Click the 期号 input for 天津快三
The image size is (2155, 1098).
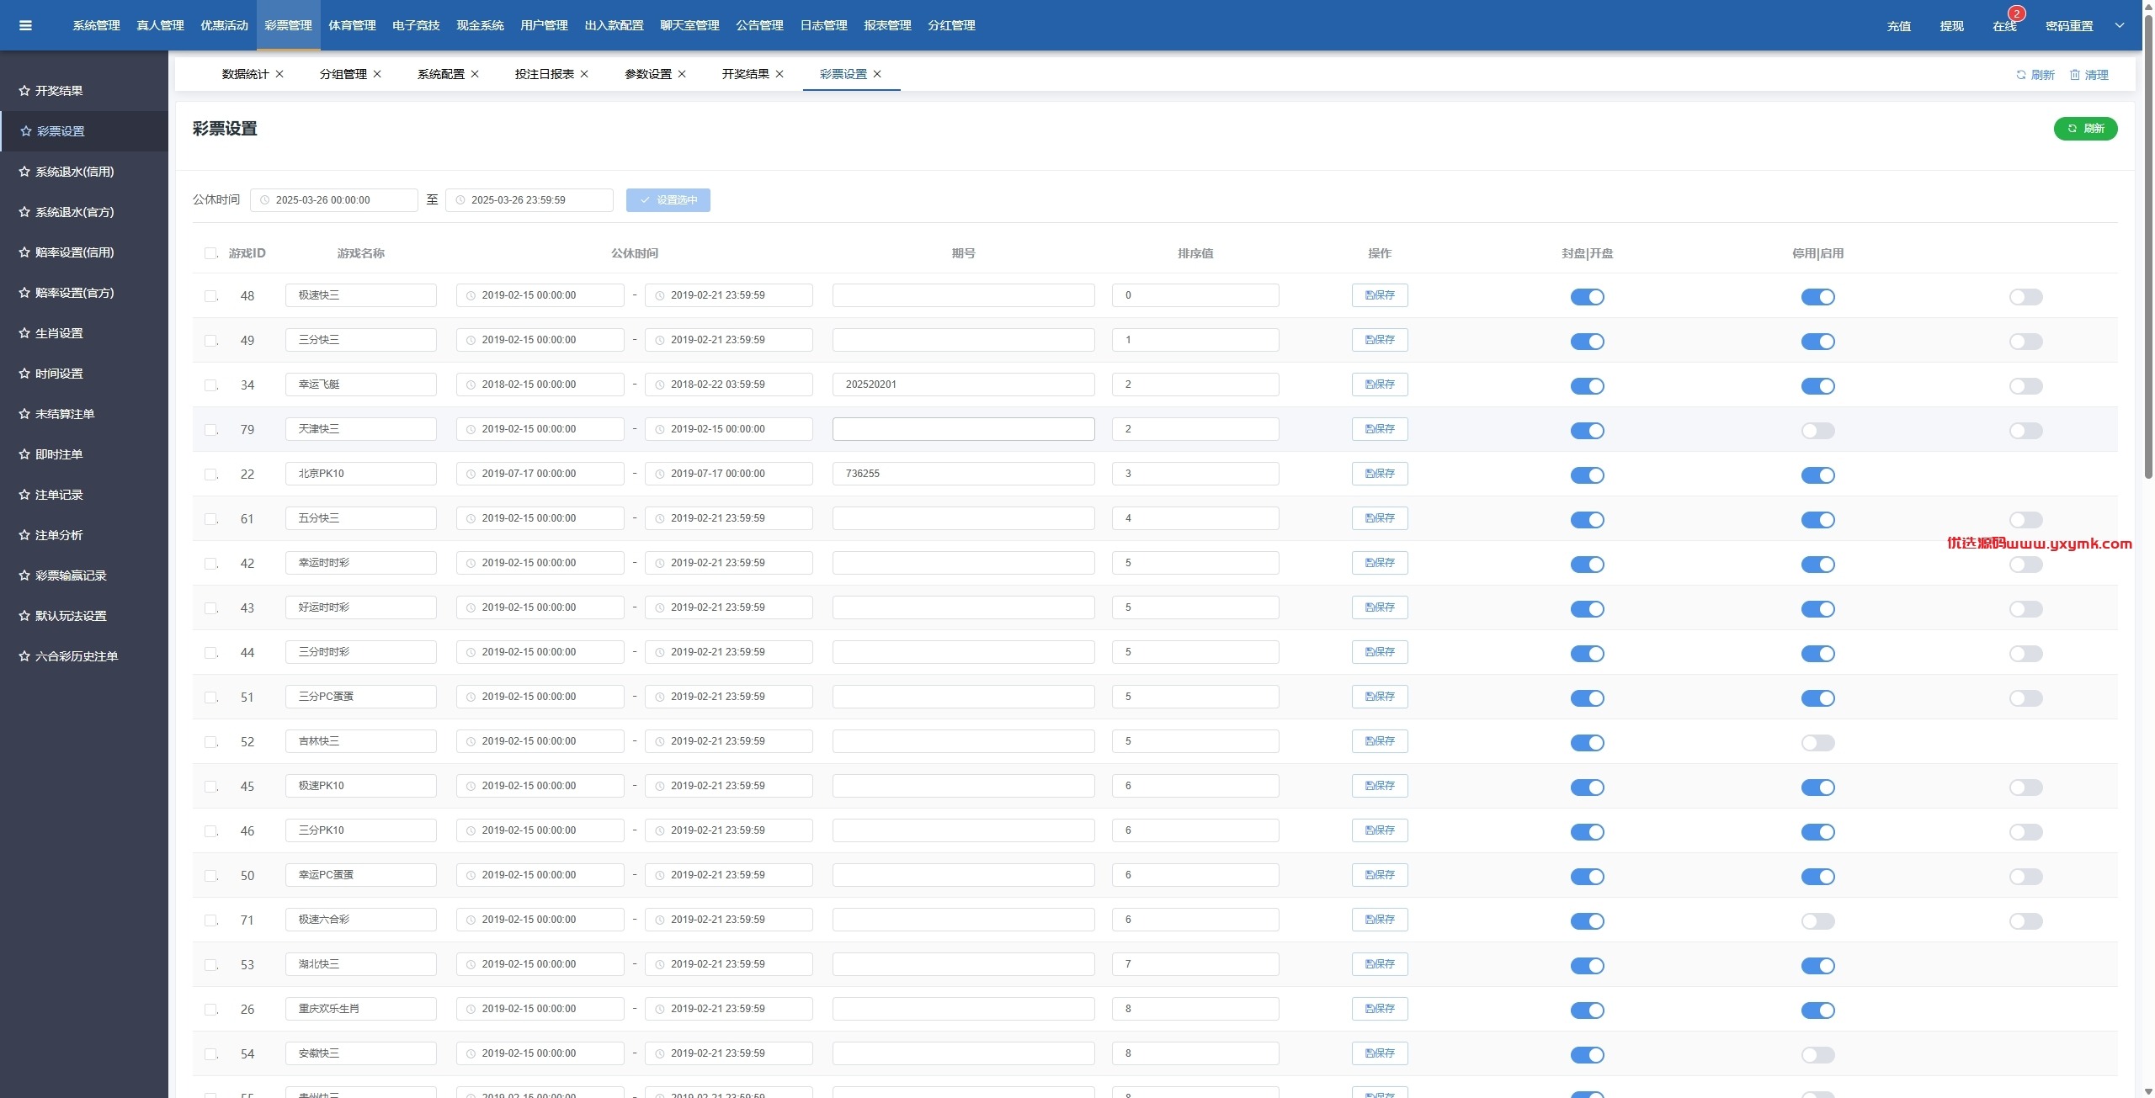pos(964,429)
